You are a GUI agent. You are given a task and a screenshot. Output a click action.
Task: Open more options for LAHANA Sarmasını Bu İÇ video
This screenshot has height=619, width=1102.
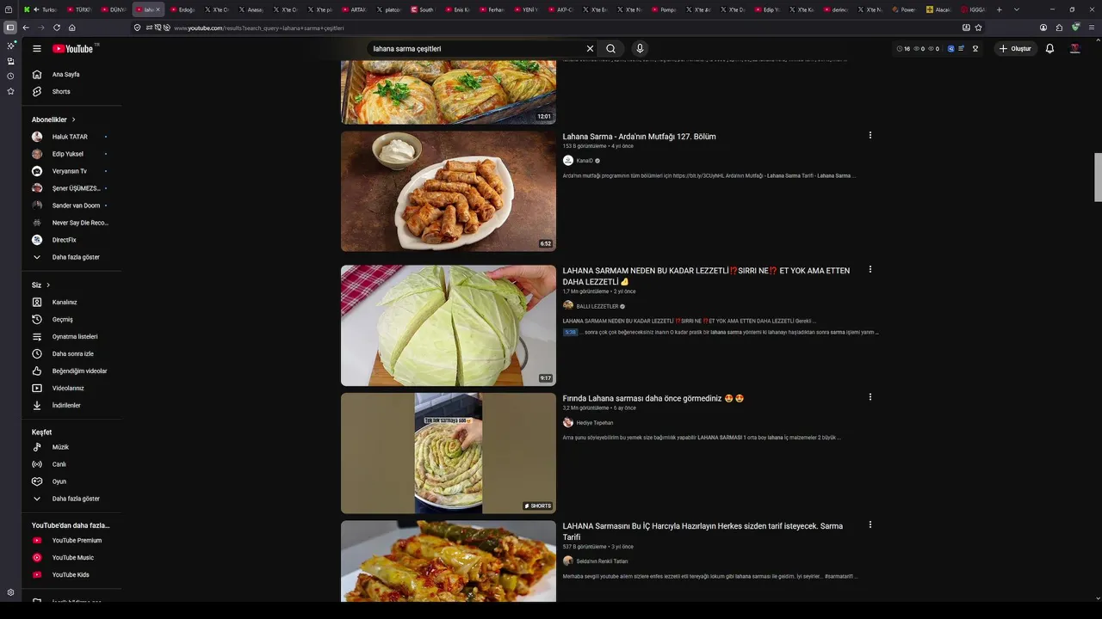pos(870,524)
